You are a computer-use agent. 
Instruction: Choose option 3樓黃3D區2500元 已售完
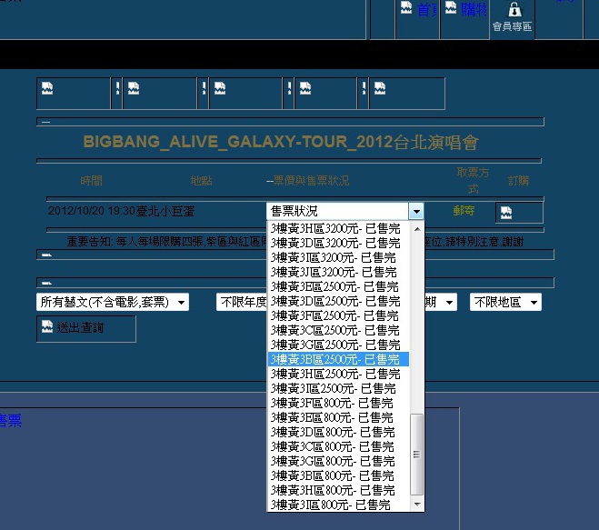(338, 301)
